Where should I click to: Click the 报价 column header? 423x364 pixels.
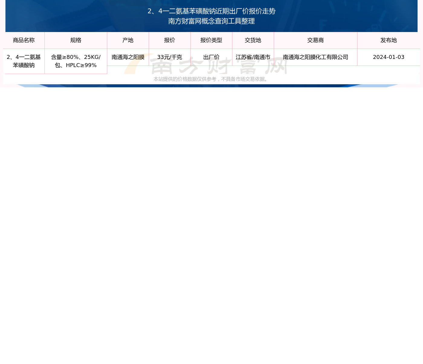pyautogui.click(x=170, y=40)
